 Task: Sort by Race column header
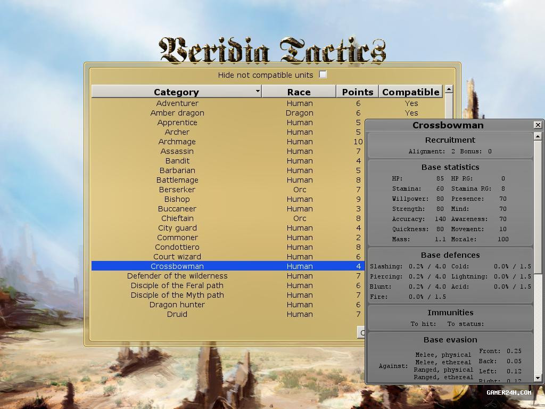tap(299, 92)
